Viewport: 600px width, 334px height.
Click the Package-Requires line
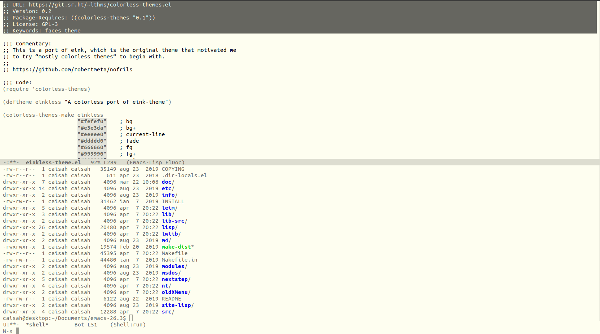pos(79,18)
